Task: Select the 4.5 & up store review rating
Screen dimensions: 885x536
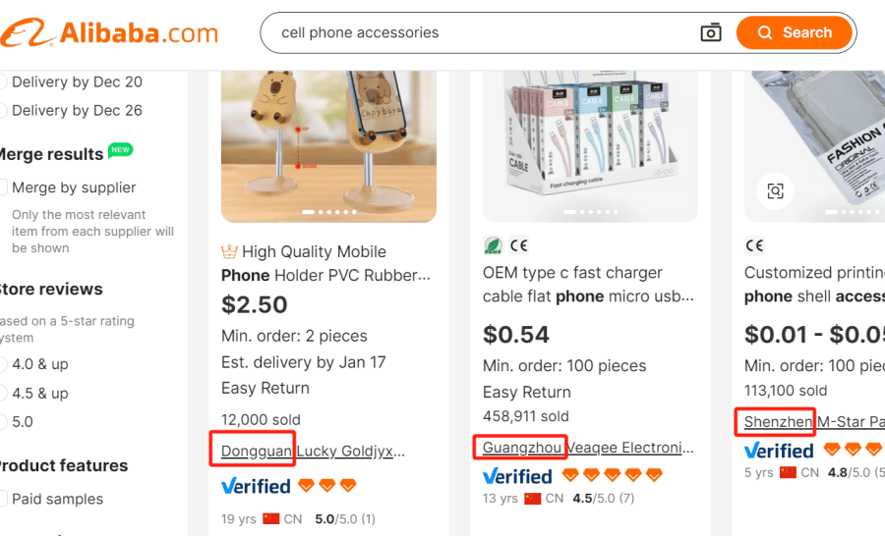Action: (x=4, y=393)
